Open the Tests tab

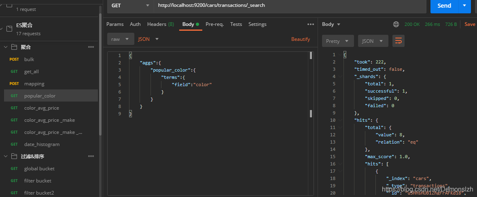236,24
